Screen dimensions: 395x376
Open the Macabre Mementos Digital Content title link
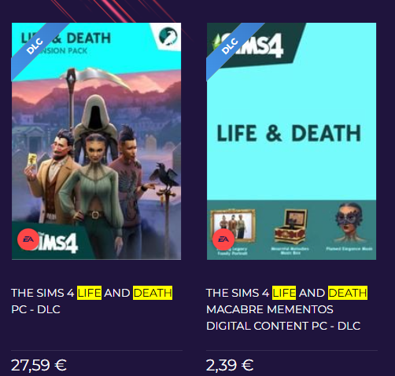[x=287, y=309]
